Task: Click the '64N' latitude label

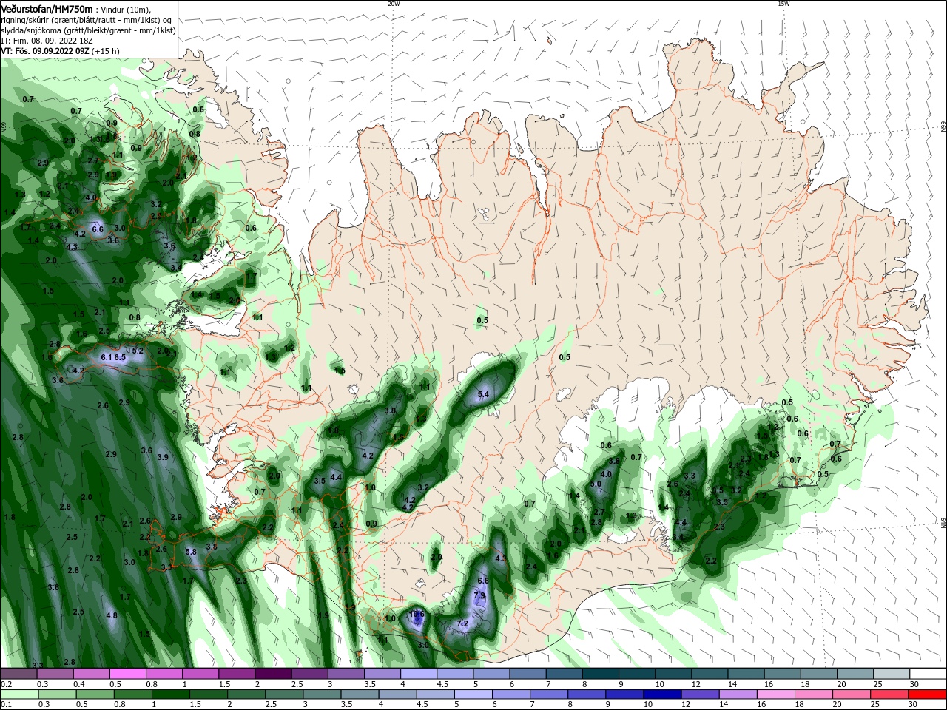Action: point(943,523)
